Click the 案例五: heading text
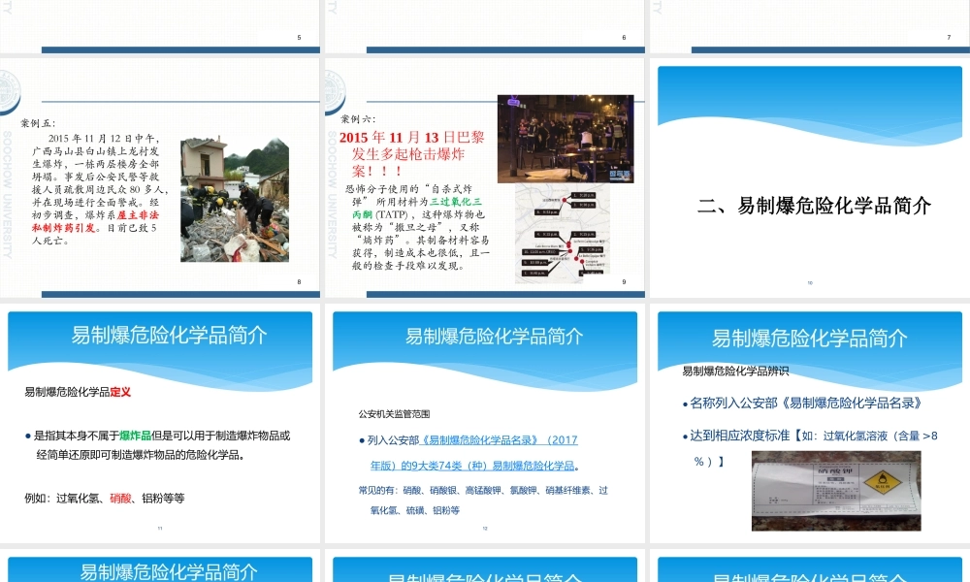 tap(39, 123)
